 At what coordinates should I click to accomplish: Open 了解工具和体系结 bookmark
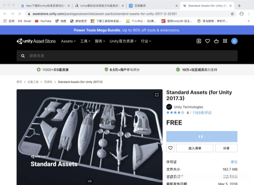pyautogui.click(x=106, y=21)
